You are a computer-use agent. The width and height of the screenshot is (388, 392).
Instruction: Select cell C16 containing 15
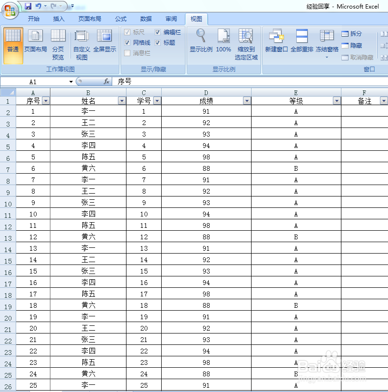tap(144, 271)
